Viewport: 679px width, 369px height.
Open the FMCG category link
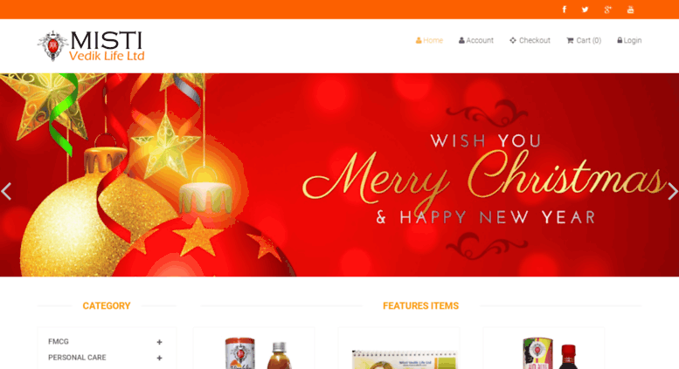[59, 341]
